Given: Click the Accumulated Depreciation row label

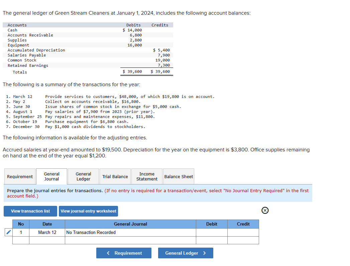Looking at the screenshot, I should [x=36, y=50].
